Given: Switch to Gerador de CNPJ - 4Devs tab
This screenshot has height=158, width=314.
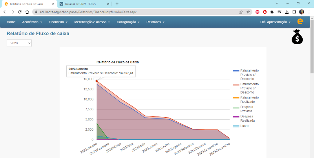Looking at the screenshot, I should 84,4.
